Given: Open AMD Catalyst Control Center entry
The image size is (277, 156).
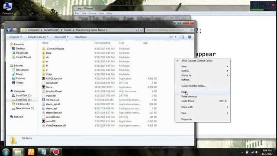Looking at the screenshot, I should tap(203, 61).
